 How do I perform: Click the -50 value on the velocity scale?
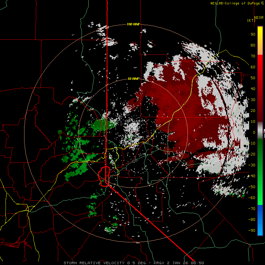252,187
